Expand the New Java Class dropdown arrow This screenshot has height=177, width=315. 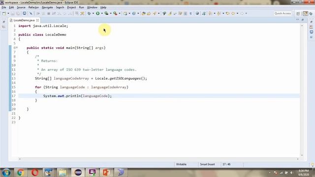[138, 13]
